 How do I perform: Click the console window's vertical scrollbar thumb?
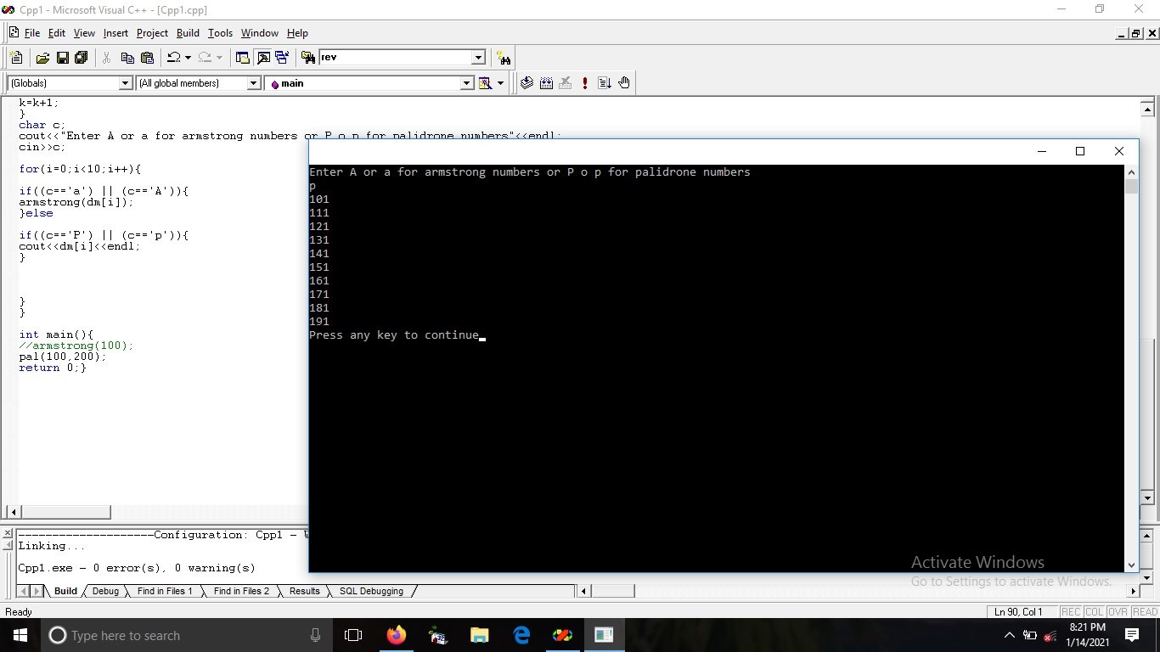pyautogui.click(x=1131, y=186)
